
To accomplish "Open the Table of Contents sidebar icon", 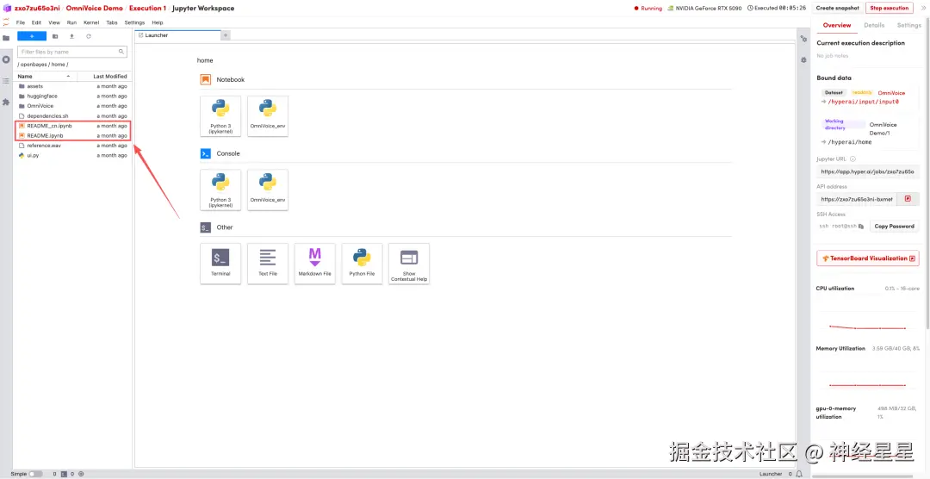I will pyautogui.click(x=6, y=81).
